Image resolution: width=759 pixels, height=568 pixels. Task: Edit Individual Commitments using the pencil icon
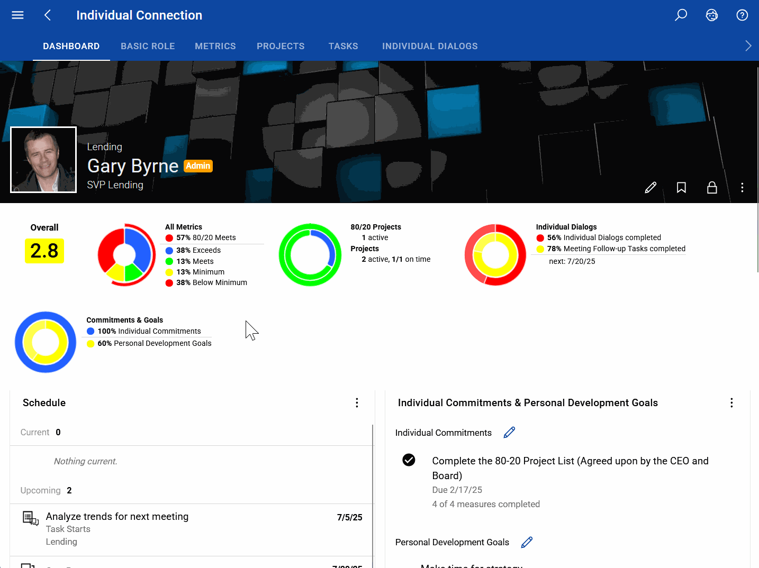point(509,432)
